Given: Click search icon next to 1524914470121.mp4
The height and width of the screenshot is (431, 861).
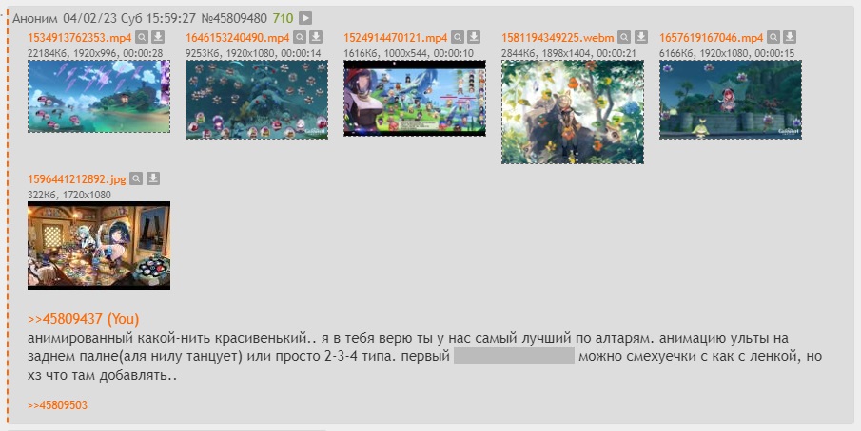Looking at the screenshot, I should pyautogui.click(x=458, y=37).
